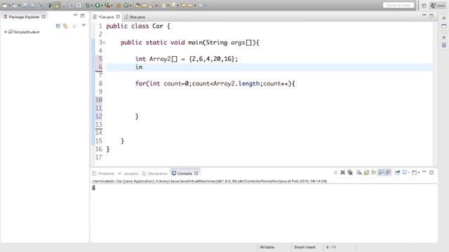Create a new Java class with the green C icon
The width and height of the screenshot is (449, 252).
point(126,6)
